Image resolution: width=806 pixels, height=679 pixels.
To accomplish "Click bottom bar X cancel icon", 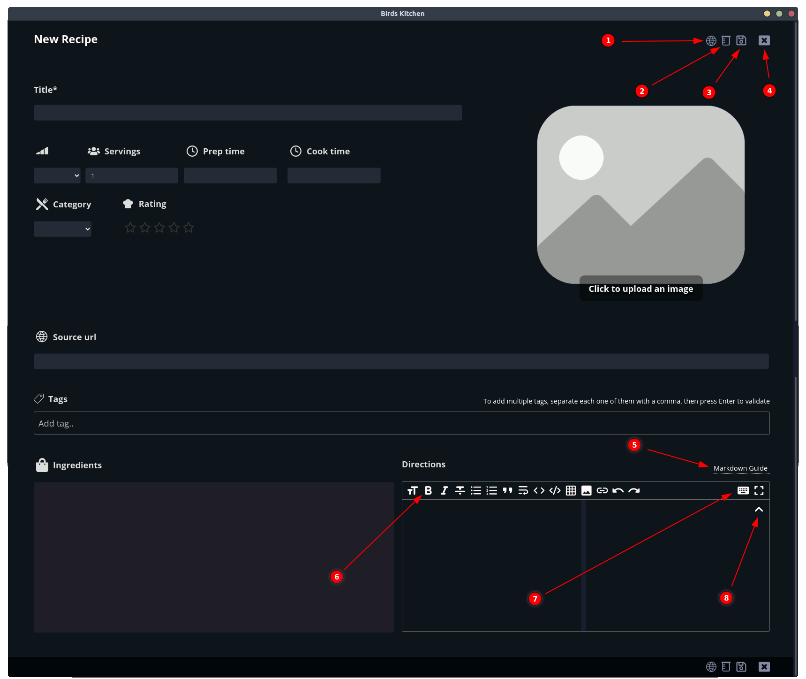I will pyautogui.click(x=764, y=667).
